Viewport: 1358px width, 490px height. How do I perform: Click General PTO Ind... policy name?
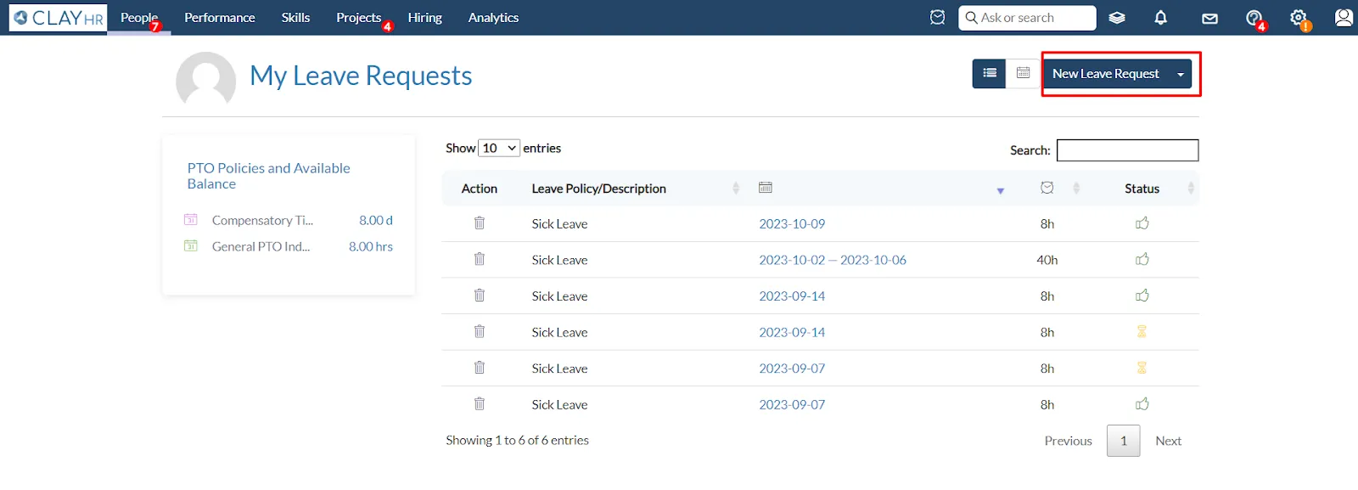(x=261, y=246)
